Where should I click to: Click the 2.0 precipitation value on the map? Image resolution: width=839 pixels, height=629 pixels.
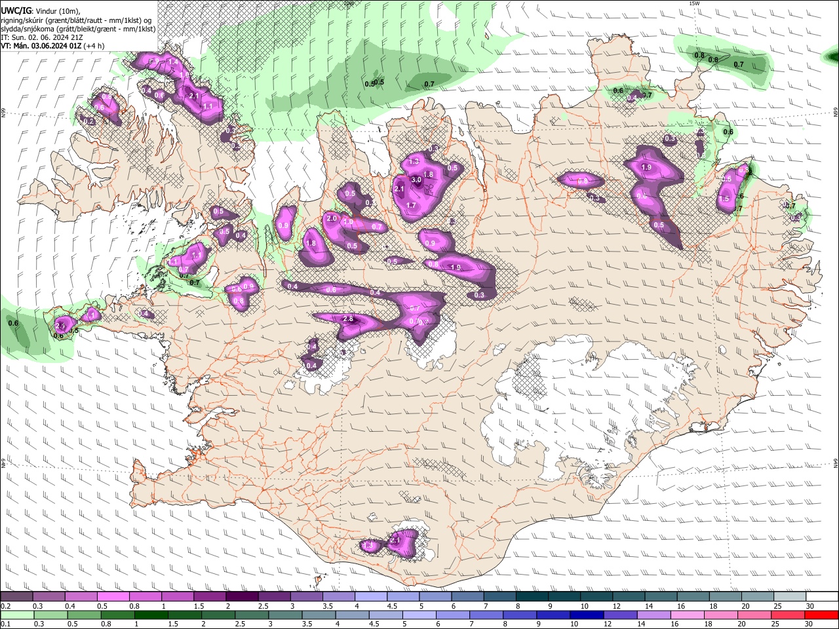pos(331,218)
